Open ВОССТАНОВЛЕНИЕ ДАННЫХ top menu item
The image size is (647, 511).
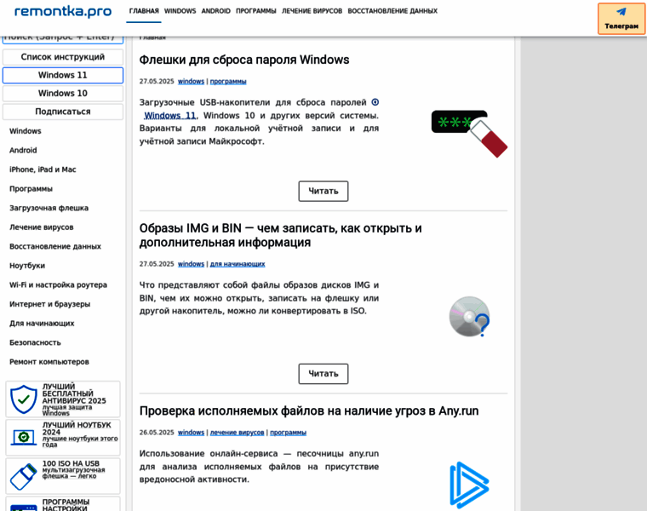(x=392, y=11)
